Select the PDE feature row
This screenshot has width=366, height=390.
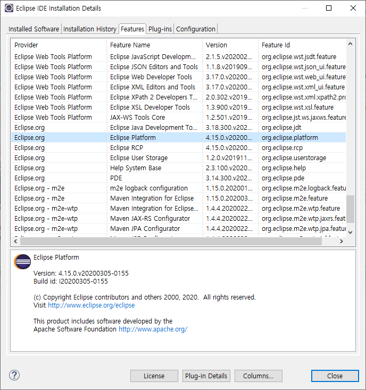[x=178, y=178]
